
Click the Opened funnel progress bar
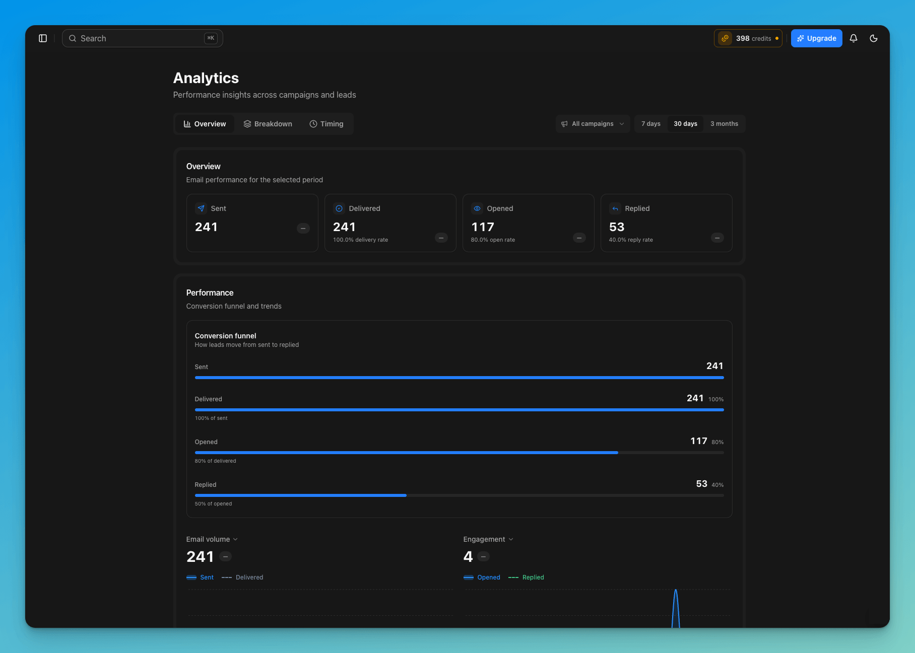click(x=459, y=453)
